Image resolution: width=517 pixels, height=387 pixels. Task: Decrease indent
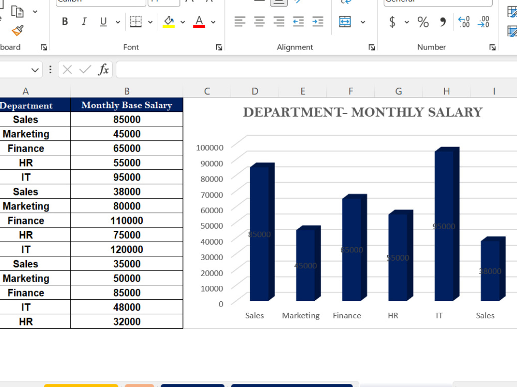point(298,22)
